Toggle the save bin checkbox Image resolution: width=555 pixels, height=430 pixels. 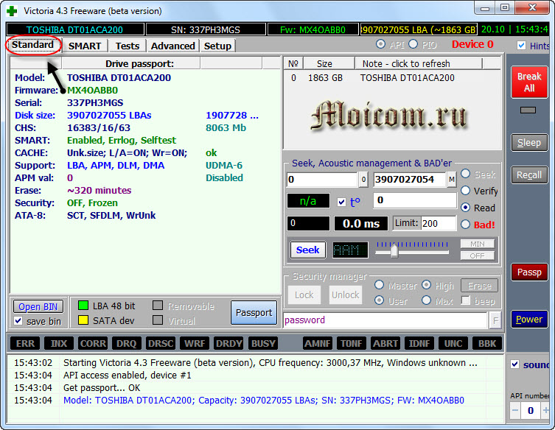click(18, 321)
